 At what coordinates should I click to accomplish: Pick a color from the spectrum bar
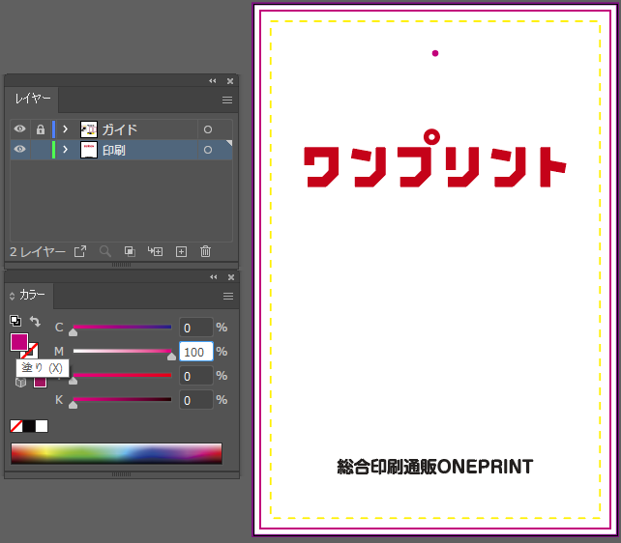[x=116, y=453]
